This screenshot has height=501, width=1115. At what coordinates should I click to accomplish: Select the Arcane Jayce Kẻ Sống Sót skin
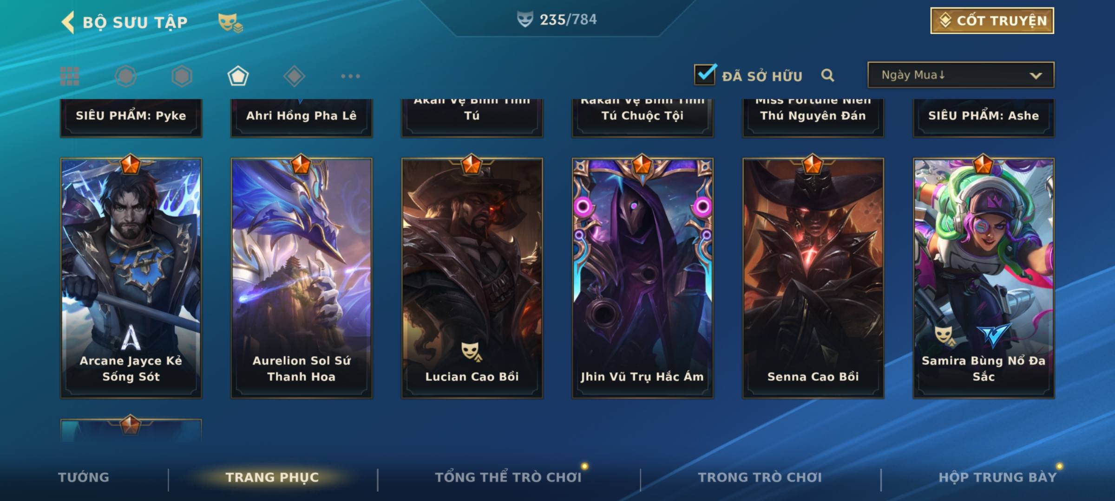click(131, 278)
